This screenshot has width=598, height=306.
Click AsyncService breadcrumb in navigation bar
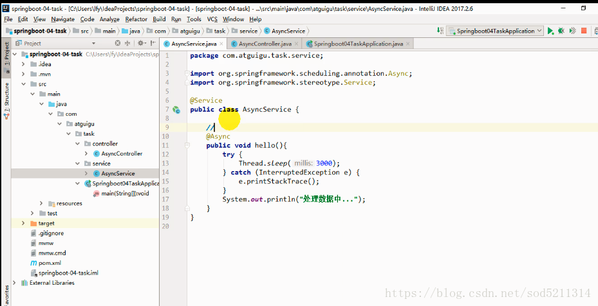click(x=286, y=31)
